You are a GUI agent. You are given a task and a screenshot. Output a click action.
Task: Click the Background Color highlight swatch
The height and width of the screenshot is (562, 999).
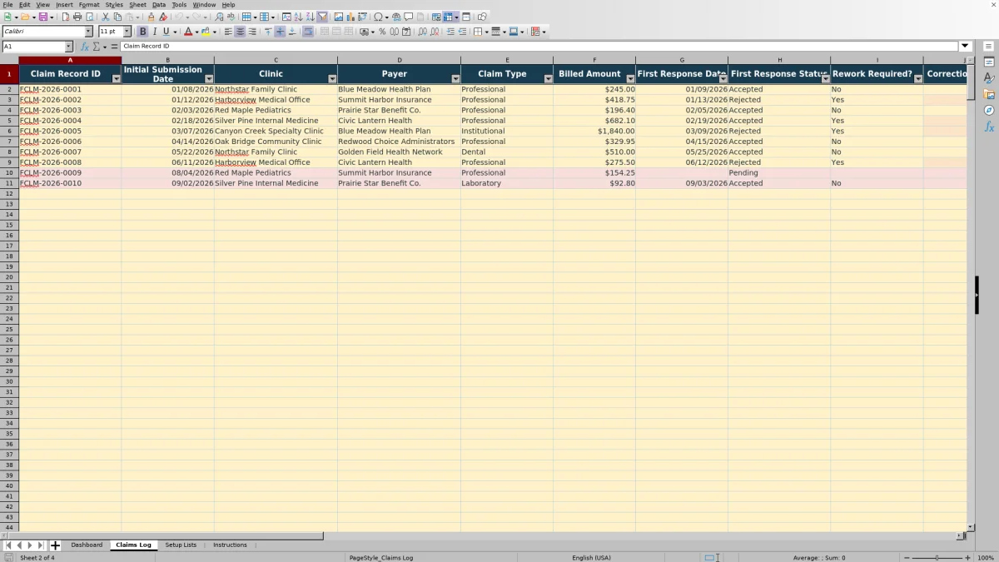(x=206, y=32)
